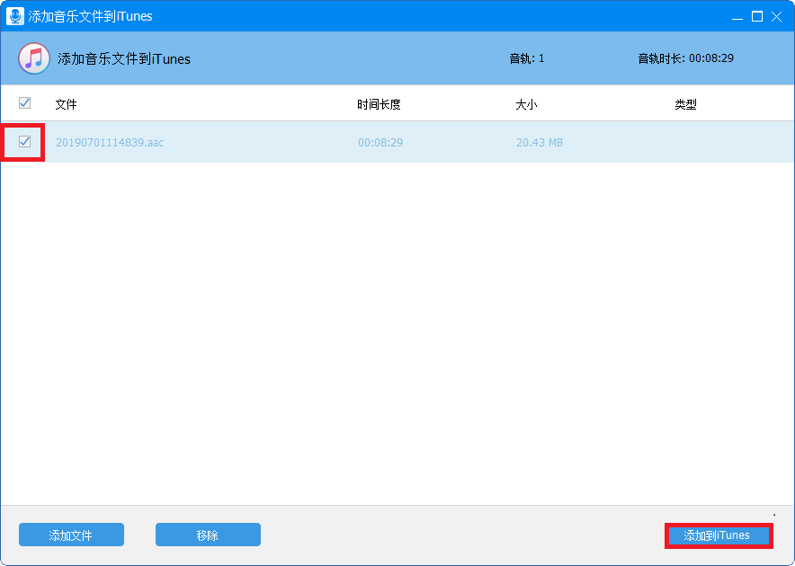Viewport: 795px width, 566px height.
Task: Click the 音轨时长: 00:08:29 label
Action: point(685,58)
